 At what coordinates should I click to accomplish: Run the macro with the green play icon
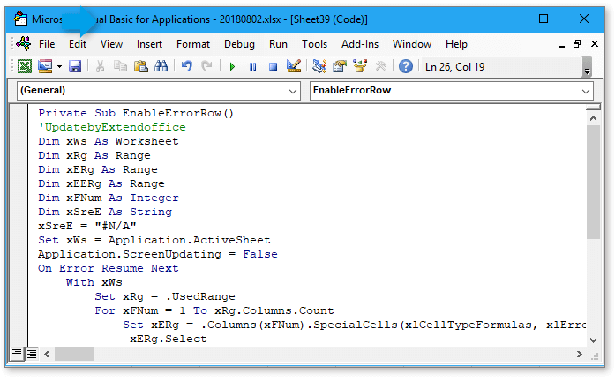point(232,66)
